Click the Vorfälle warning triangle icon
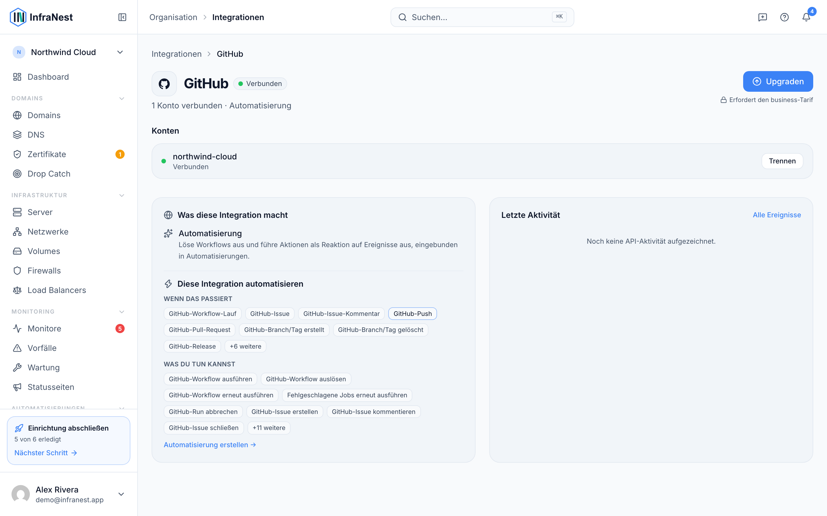827x516 pixels. coord(17,348)
